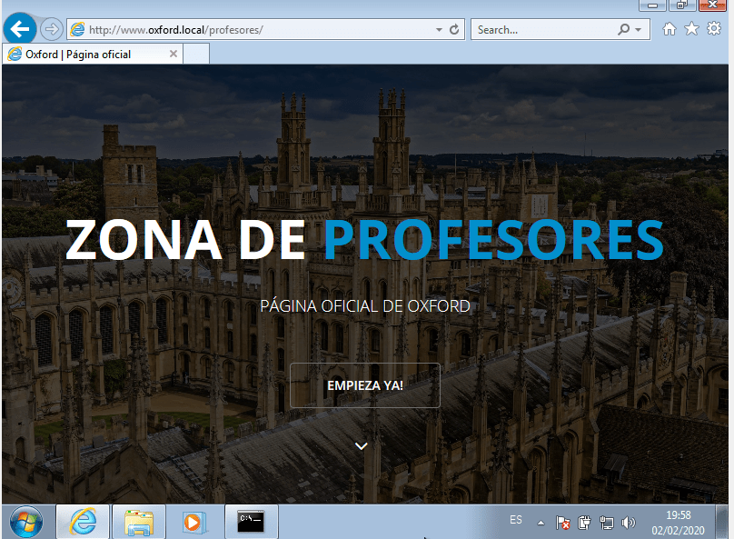
Task: Click the volume speaker tray icon
Action: (629, 523)
